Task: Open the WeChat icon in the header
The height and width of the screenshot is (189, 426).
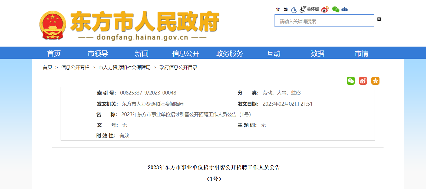Action: pyautogui.click(x=336, y=9)
